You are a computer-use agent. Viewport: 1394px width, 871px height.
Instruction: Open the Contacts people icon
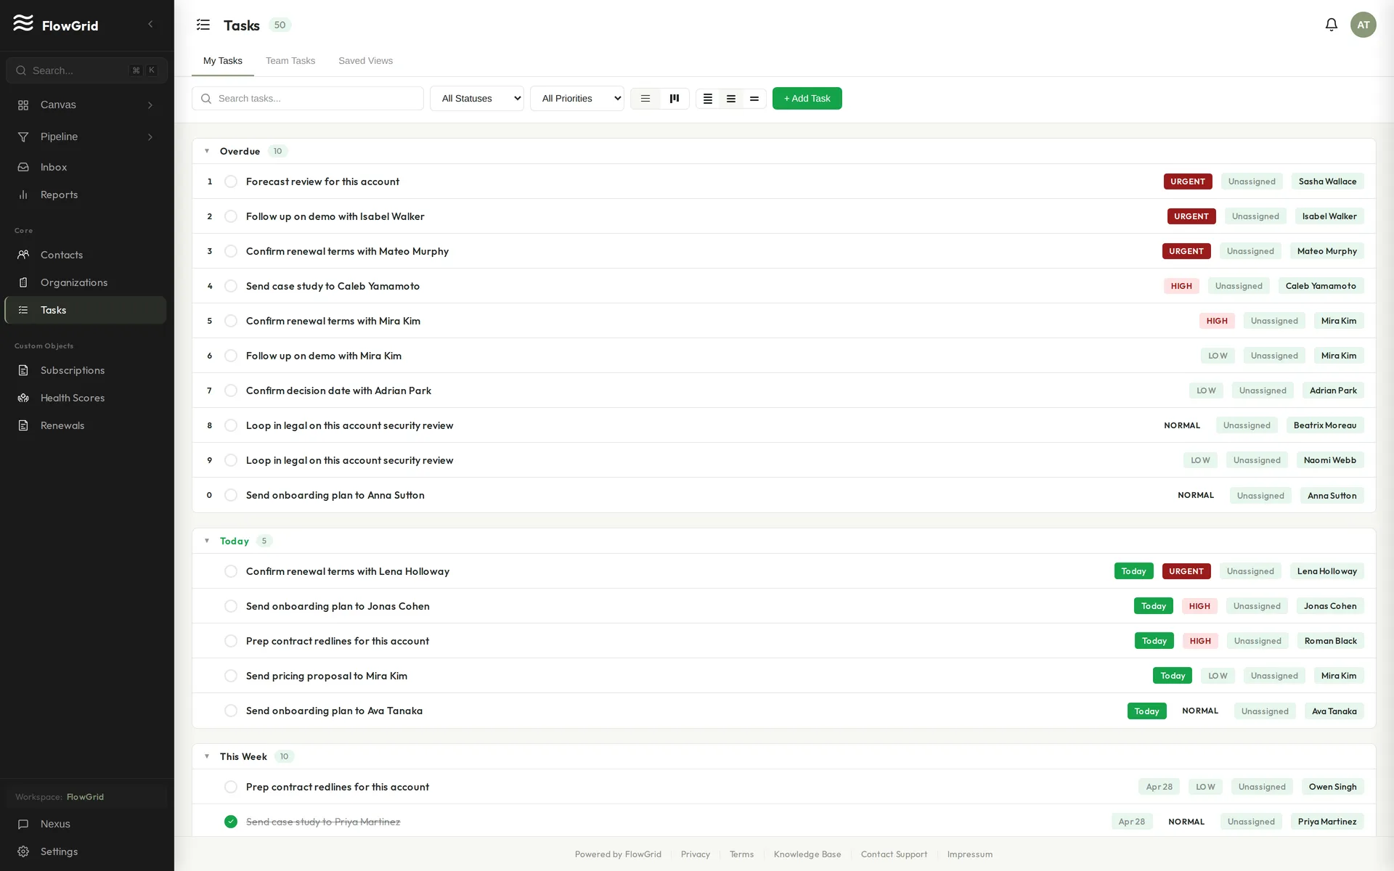coord(23,255)
